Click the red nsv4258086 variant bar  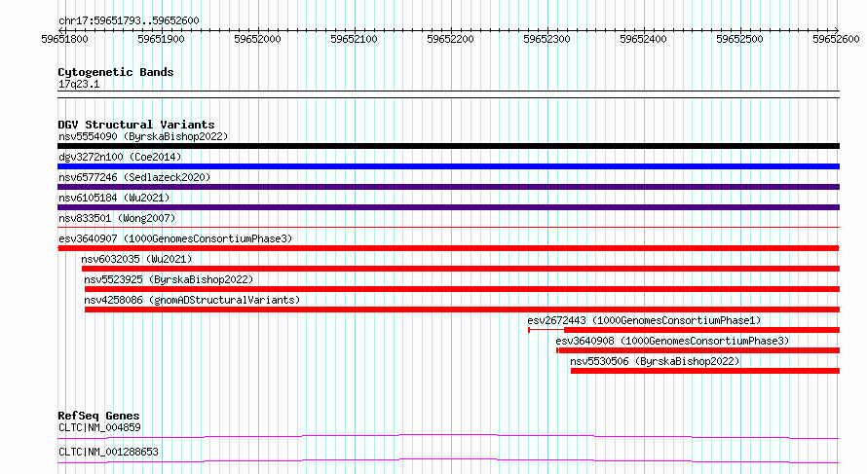(x=463, y=310)
